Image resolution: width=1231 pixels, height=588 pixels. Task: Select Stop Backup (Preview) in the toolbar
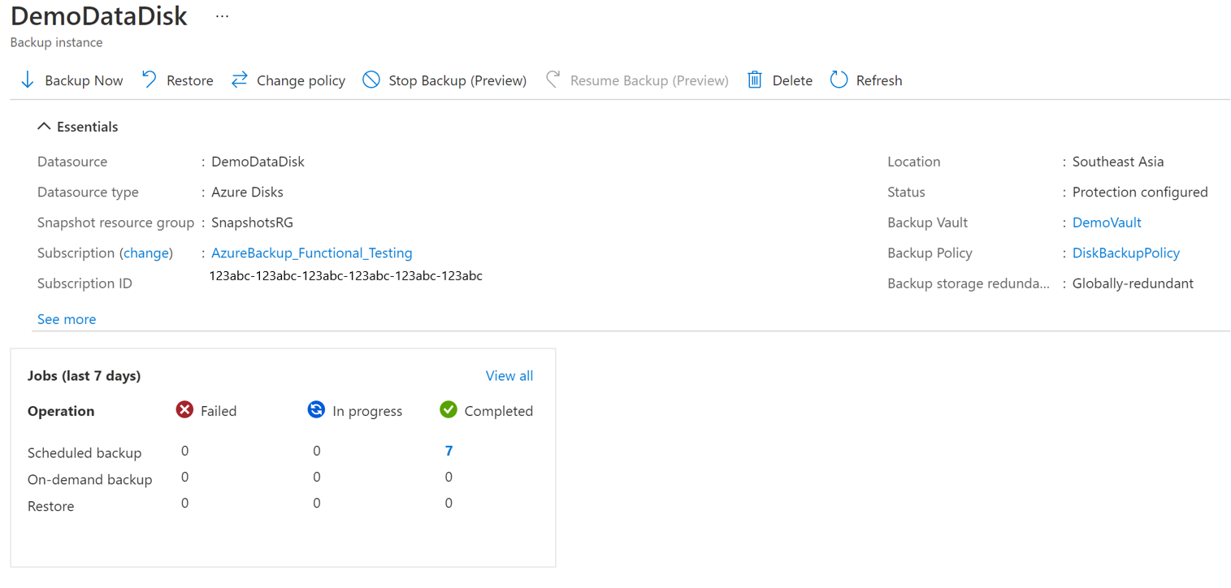(x=444, y=80)
